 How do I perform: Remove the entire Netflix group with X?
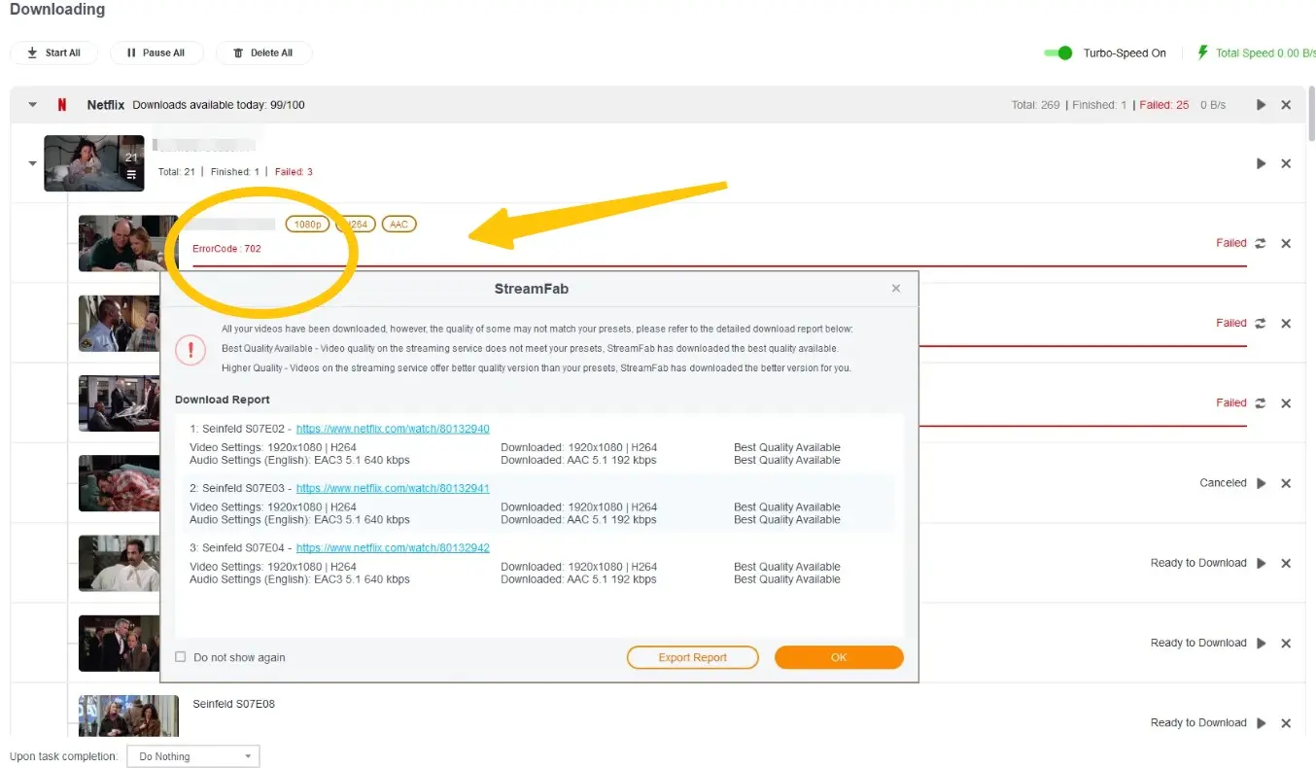click(x=1286, y=105)
